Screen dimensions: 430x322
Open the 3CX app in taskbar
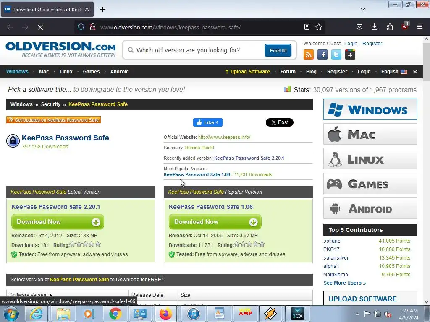[298, 314]
